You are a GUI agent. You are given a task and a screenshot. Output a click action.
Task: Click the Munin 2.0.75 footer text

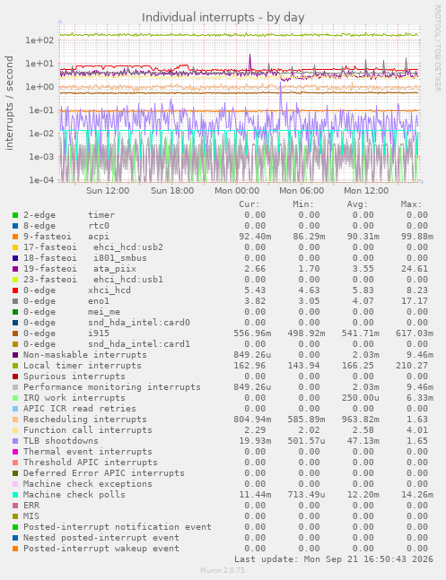223,570
